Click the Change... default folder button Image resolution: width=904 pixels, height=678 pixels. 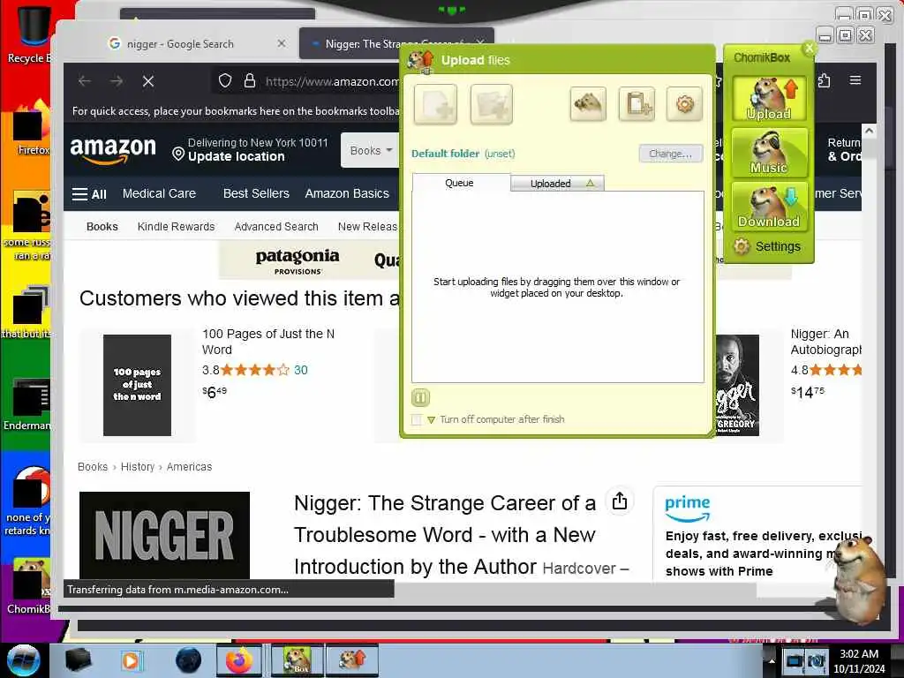[671, 154]
